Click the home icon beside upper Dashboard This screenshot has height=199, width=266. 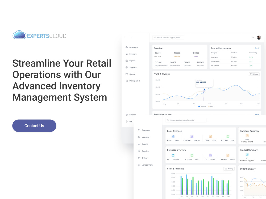click(127, 47)
